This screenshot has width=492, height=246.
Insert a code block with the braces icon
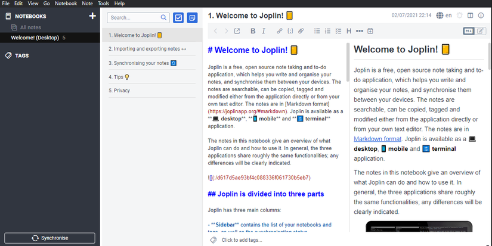click(290, 31)
